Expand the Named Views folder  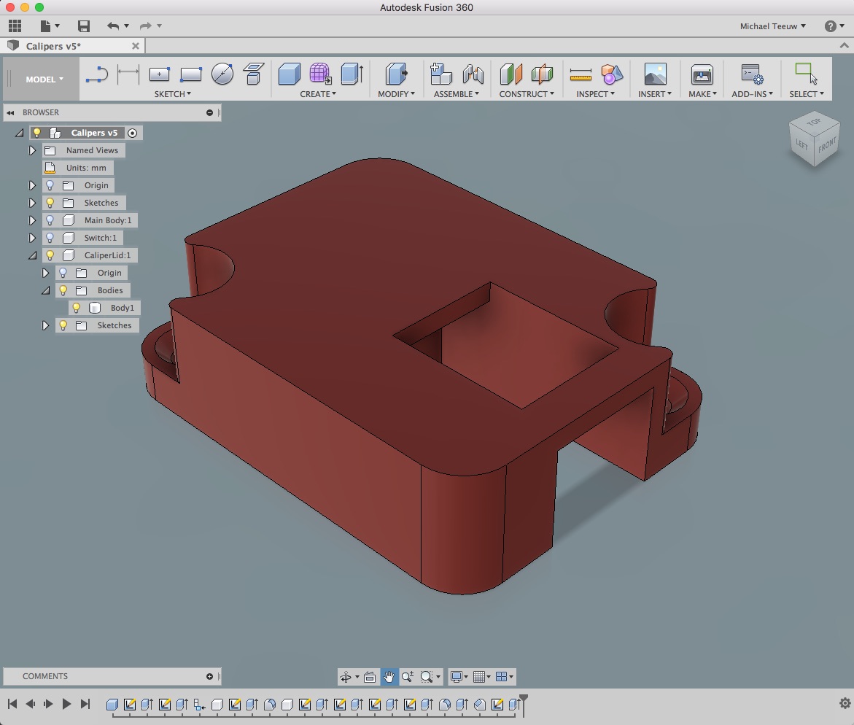pos(32,150)
